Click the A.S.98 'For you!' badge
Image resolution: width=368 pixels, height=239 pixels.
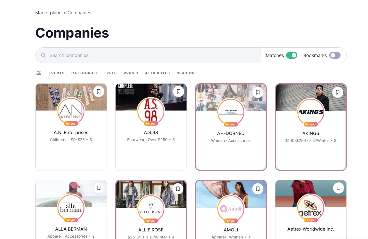[151, 123]
